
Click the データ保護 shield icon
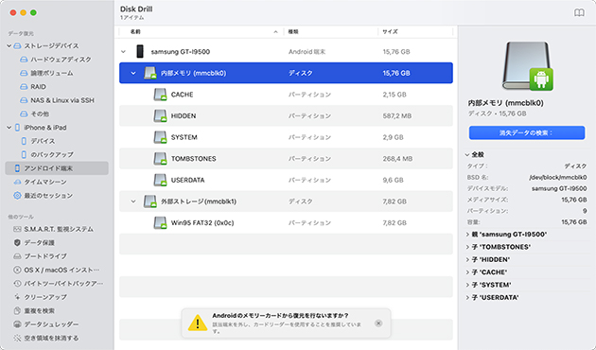pos(17,242)
